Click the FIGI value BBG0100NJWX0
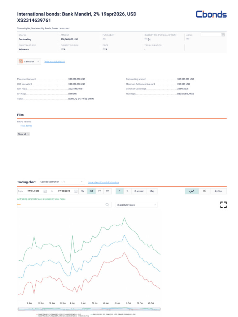 tap(186, 94)
